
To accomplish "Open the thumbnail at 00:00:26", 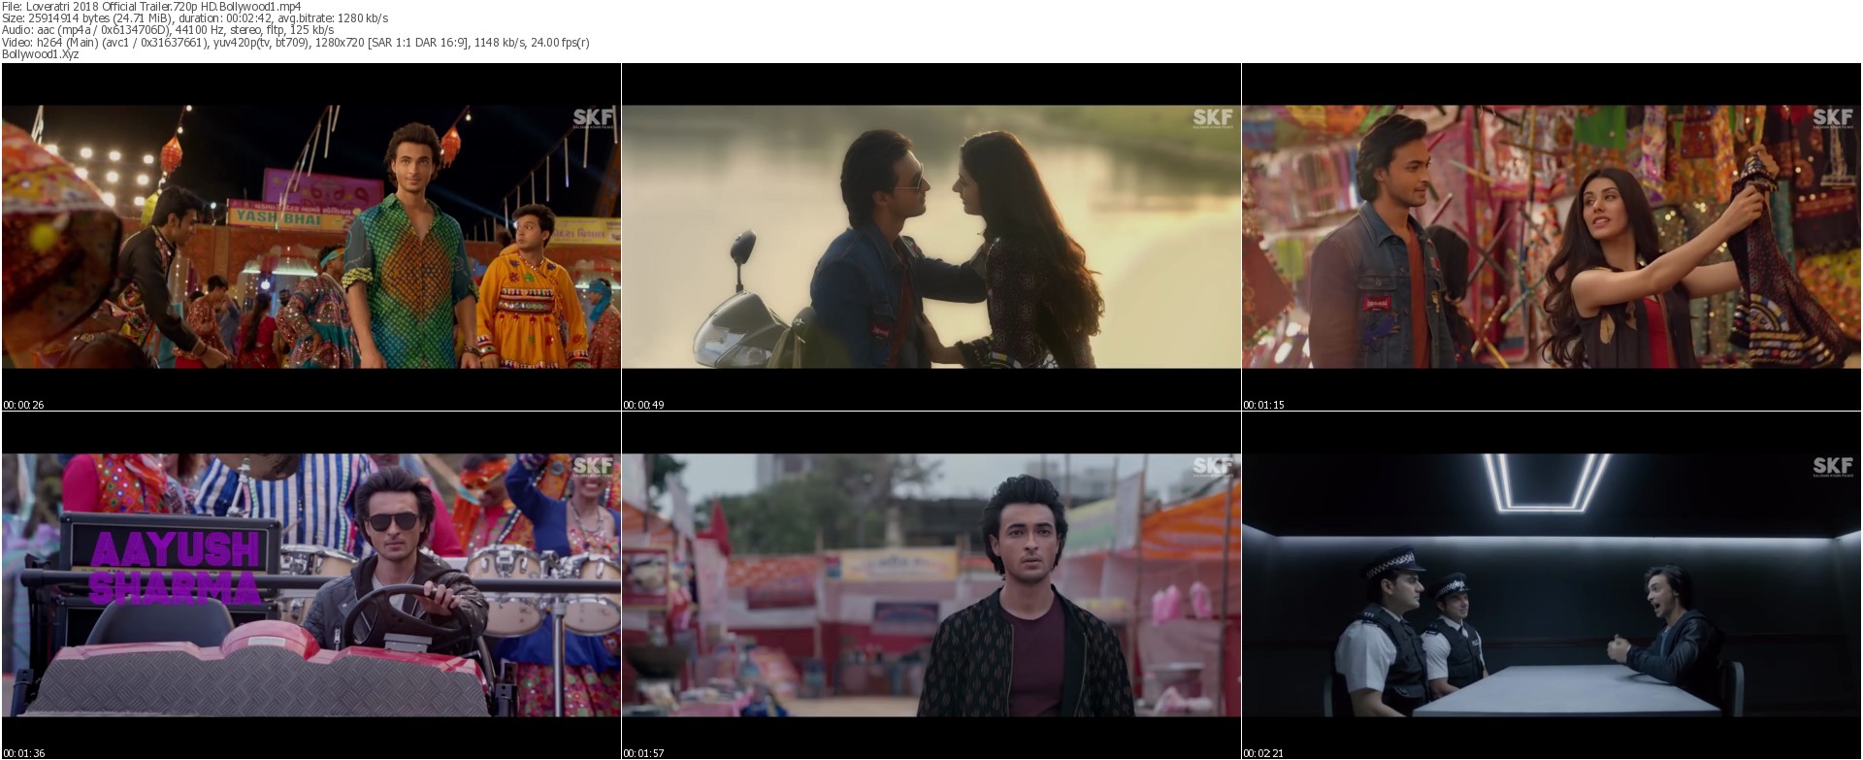I will [311, 237].
